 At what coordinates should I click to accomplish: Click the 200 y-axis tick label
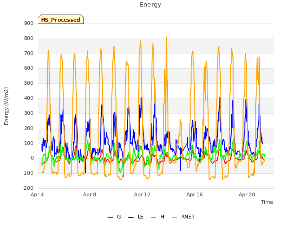29,128
